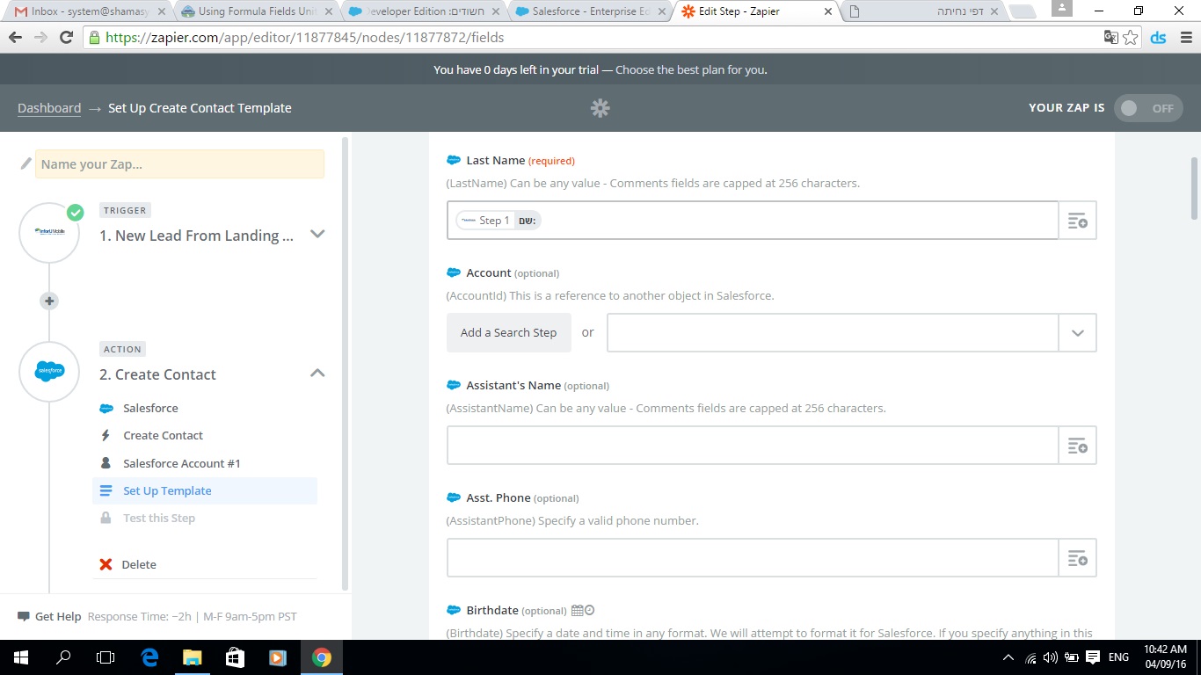The height and width of the screenshot is (675, 1201).
Task: Switch to the Developer Edition tab
Action: [422, 11]
